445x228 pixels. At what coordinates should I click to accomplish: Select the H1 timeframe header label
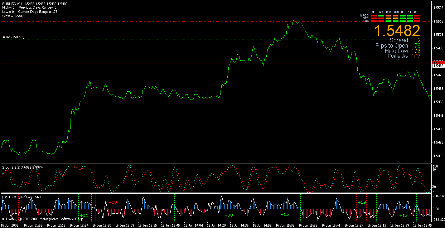click(403, 12)
